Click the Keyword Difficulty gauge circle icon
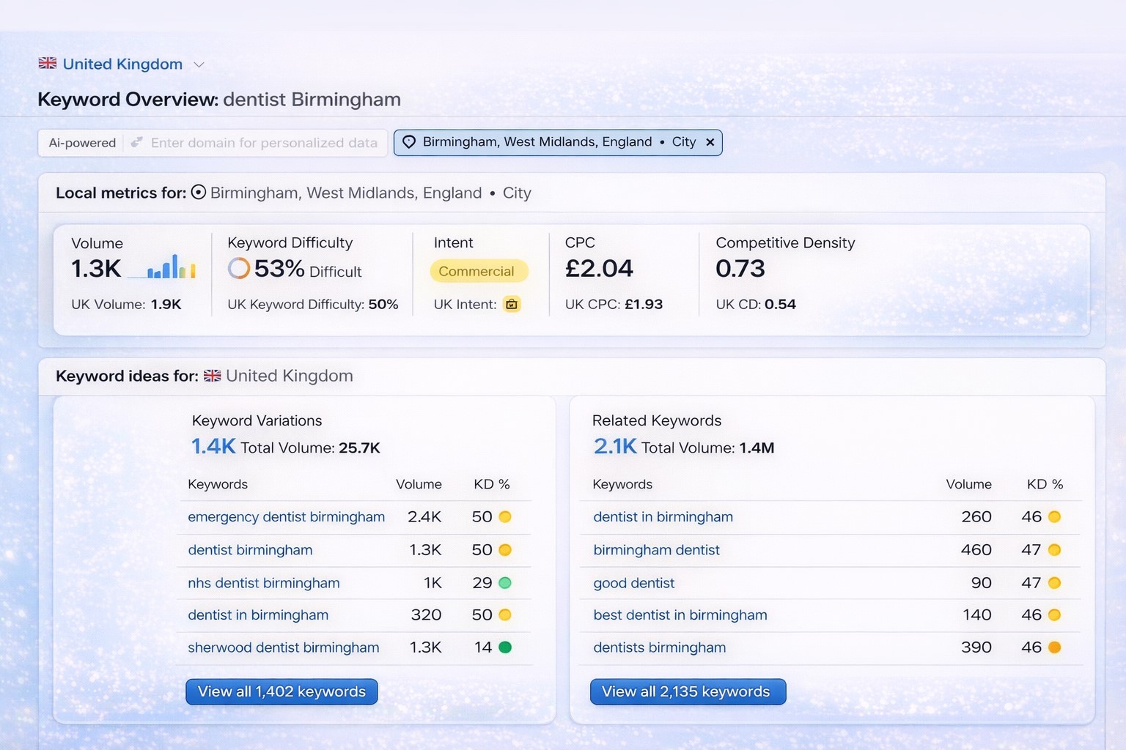The image size is (1126, 750). click(x=238, y=269)
